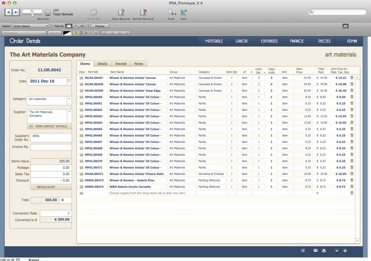Align text center

(112, 33)
